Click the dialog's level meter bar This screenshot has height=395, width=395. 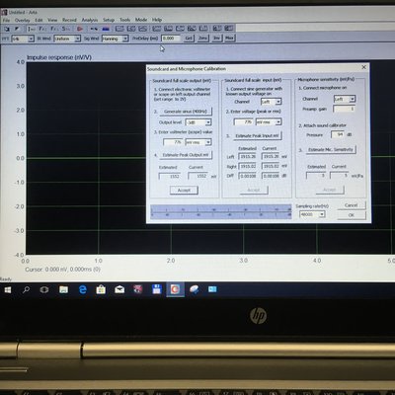click(x=221, y=212)
